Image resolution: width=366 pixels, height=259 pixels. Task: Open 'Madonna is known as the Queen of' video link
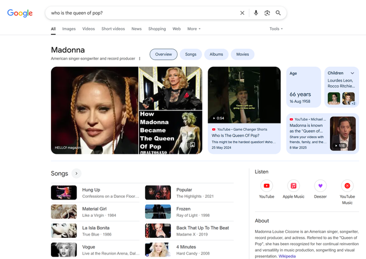pos(306,128)
